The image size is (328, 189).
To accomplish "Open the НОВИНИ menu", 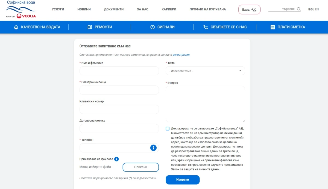I will 84,9.
